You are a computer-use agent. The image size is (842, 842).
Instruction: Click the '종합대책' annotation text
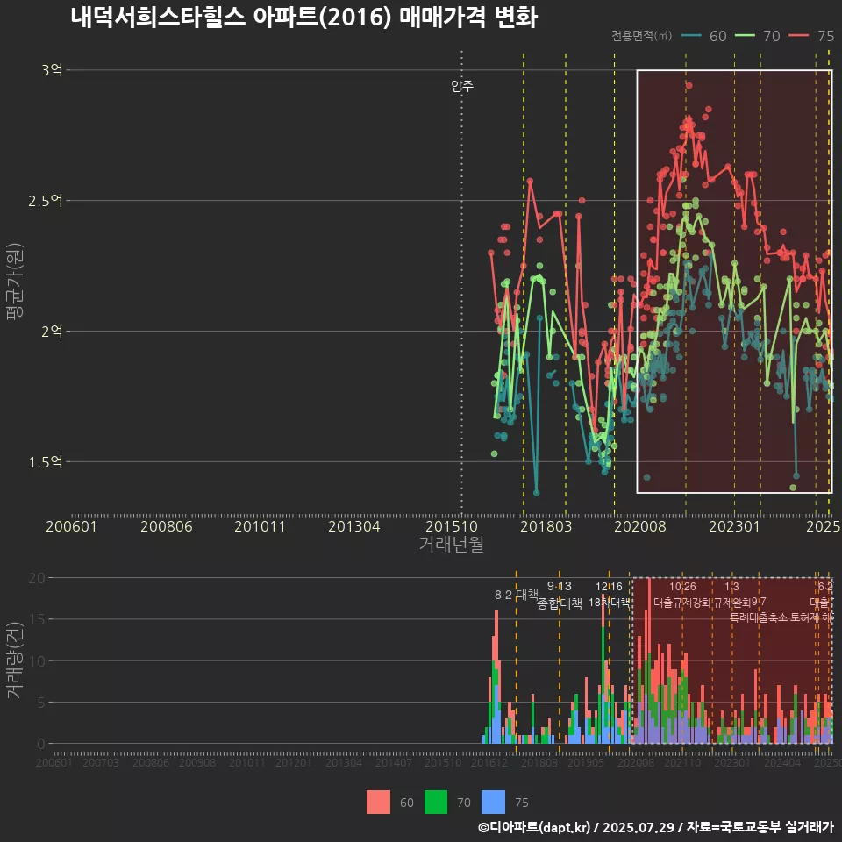point(560,603)
